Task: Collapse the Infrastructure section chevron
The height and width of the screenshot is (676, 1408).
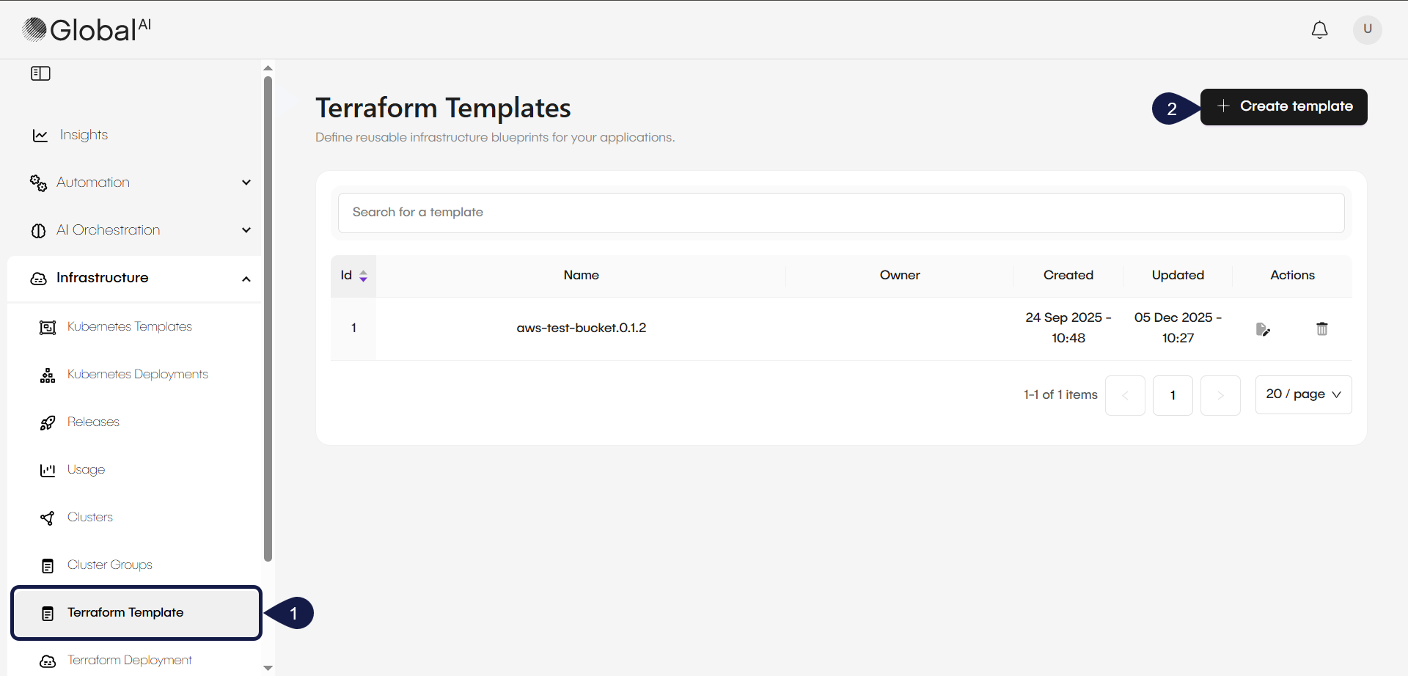Action: pyautogui.click(x=246, y=279)
